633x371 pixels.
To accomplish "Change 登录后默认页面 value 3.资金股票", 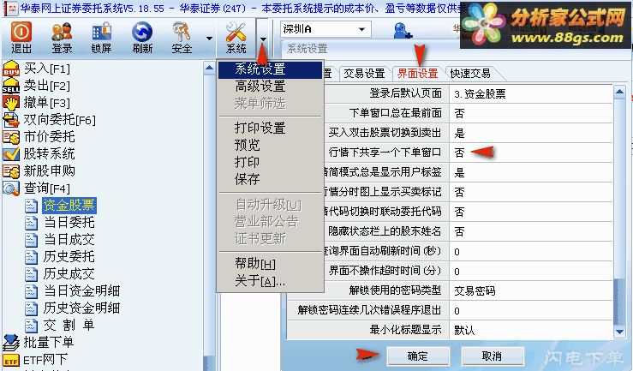I will click(531, 93).
